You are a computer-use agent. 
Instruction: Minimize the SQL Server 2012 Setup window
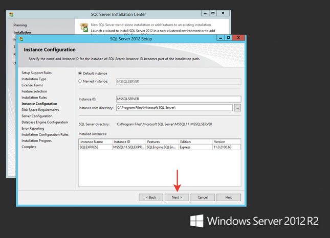(x=221, y=38)
